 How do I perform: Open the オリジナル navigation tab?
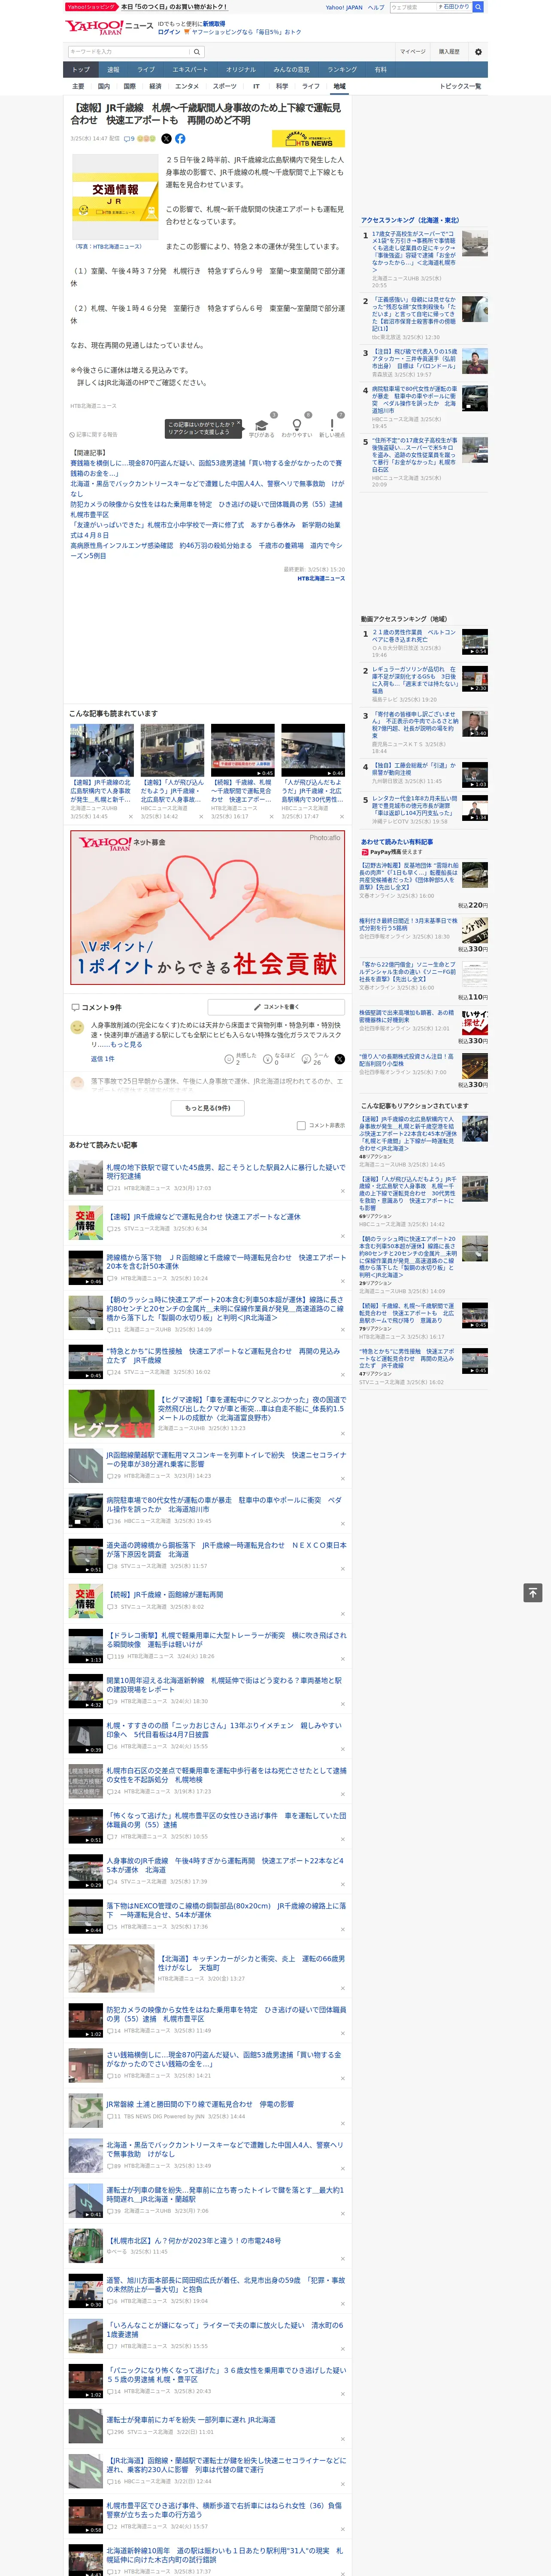[241, 70]
